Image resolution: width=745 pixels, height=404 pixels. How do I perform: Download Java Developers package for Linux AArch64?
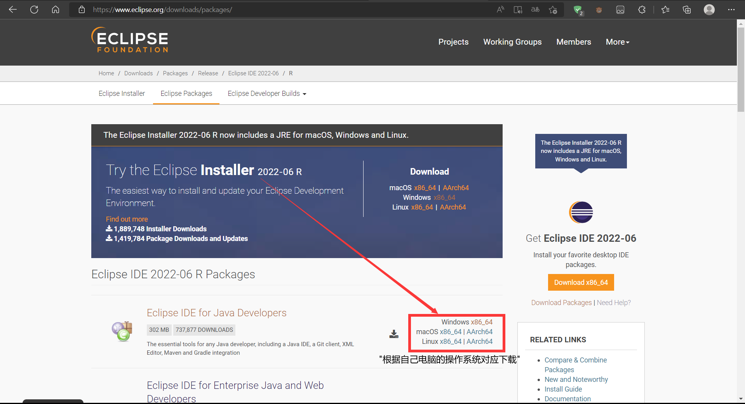coord(479,342)
